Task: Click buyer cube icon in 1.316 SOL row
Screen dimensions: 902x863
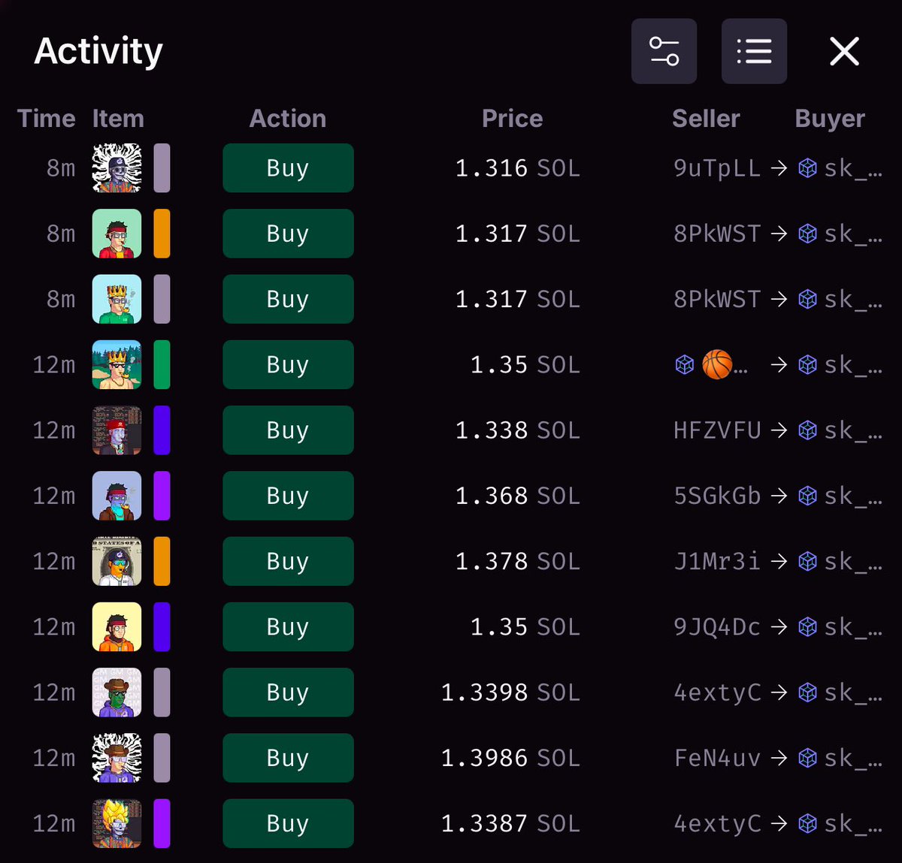Action: (x=807, y=168)
